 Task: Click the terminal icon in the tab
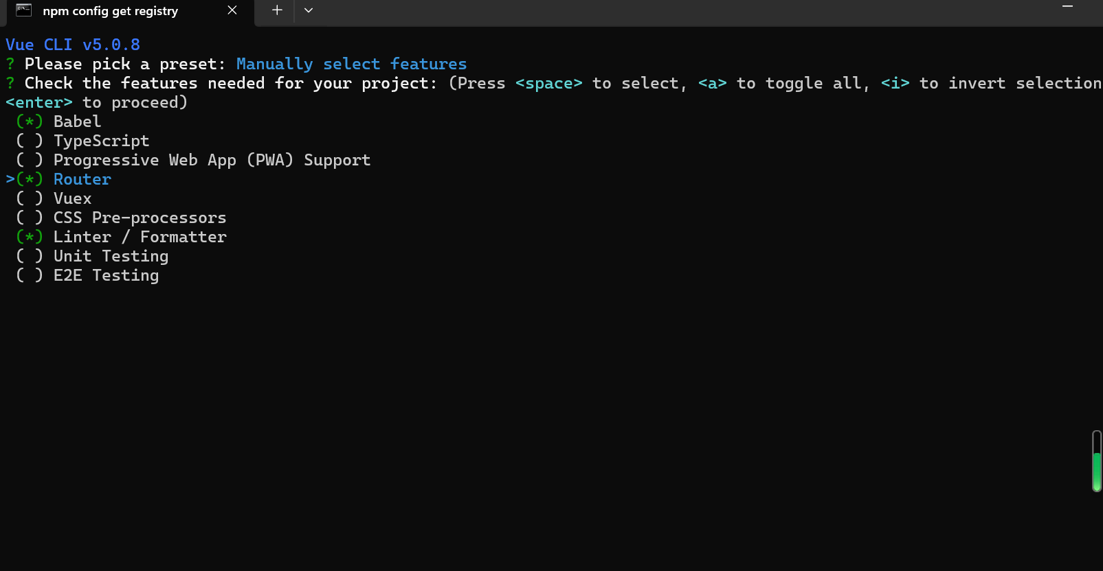24,10
